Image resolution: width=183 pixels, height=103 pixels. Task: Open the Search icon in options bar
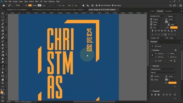(170, 5)
